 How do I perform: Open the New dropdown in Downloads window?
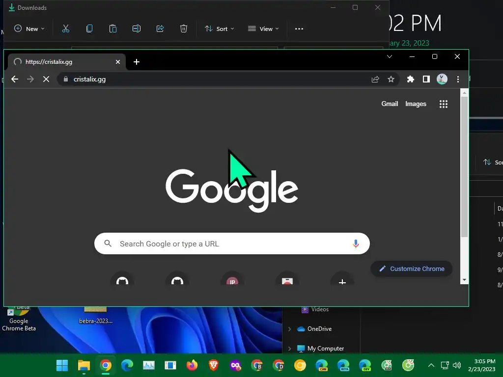(x=29, y=29)
